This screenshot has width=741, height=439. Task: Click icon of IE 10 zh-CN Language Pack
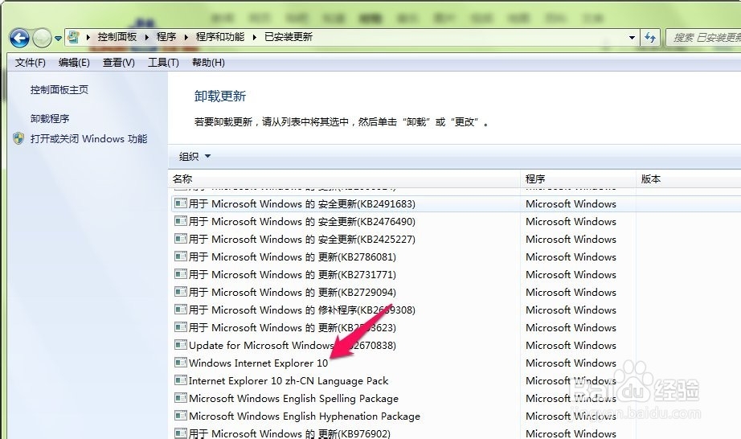(181, 380)
